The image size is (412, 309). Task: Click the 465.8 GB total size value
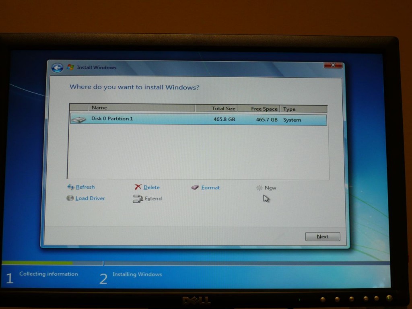point(224,119)
